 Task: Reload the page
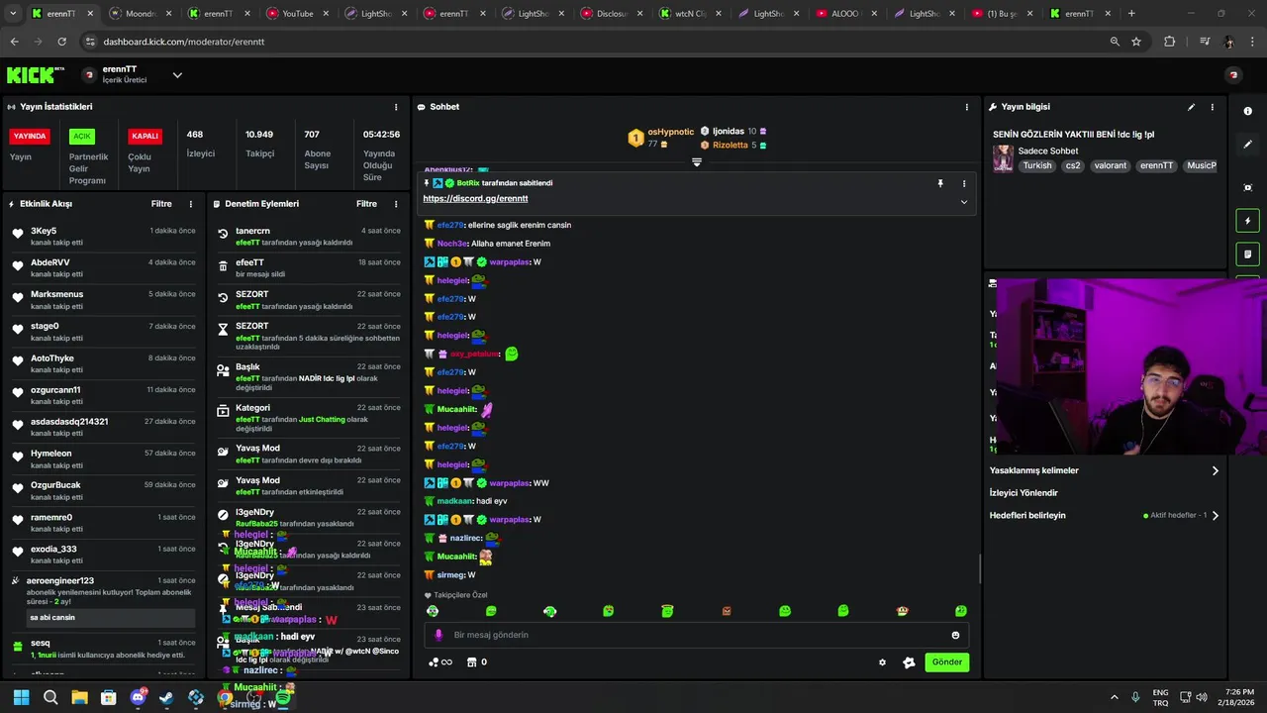point(61,42)
